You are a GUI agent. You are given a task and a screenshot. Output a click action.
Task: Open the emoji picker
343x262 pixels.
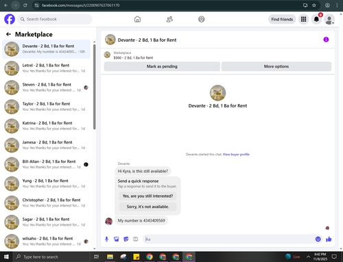pyautogui.click(x=318, y=239)
